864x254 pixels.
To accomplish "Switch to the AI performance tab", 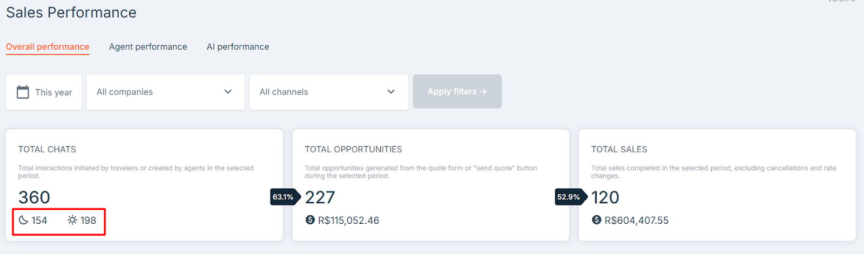I will [x=238, y=47].
